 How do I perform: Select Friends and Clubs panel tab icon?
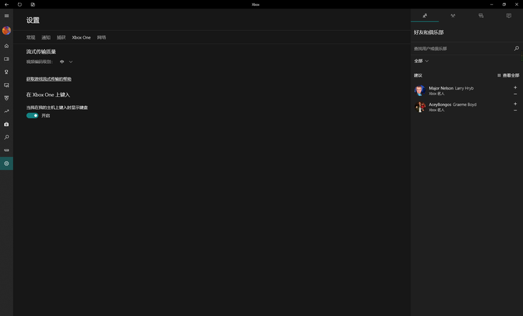point(425,16)
